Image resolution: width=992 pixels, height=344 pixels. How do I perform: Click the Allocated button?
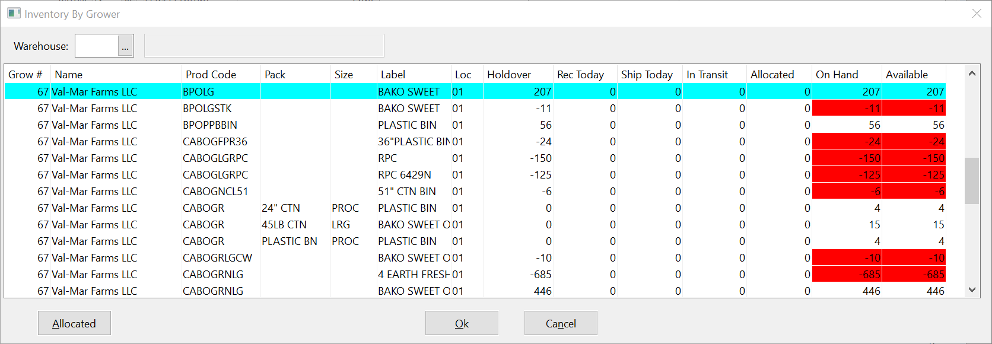tap(74, 323)
